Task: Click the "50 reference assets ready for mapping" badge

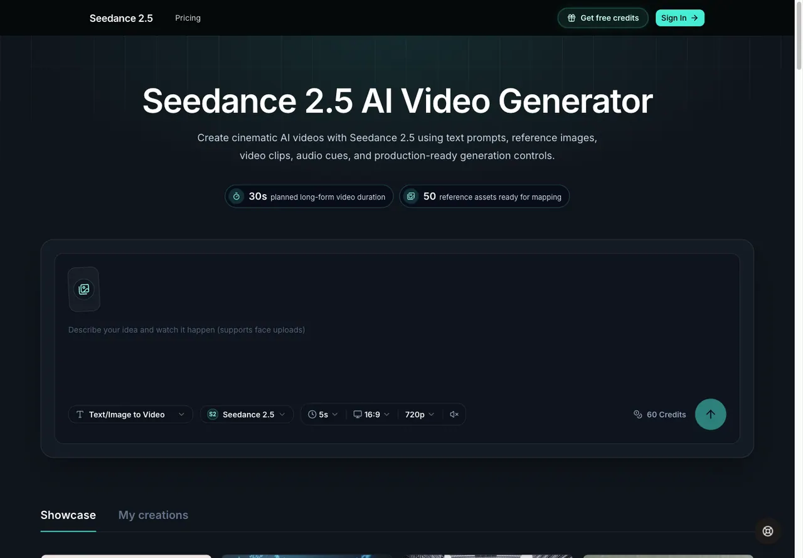Action: tap(484, 196)
